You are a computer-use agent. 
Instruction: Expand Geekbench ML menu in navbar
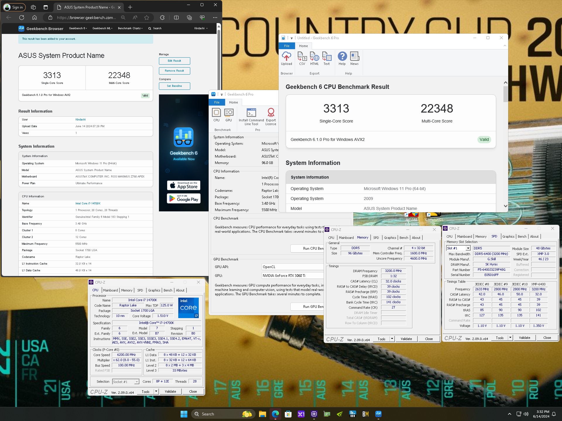coord(102,28)
